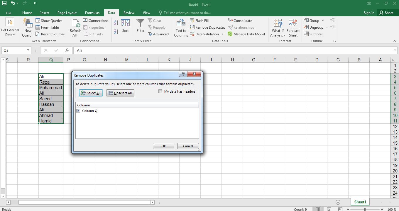Click Subtotal in Outline group
Image resolution: width=399 pixels, height=211 pixels.
click(313, 34)
